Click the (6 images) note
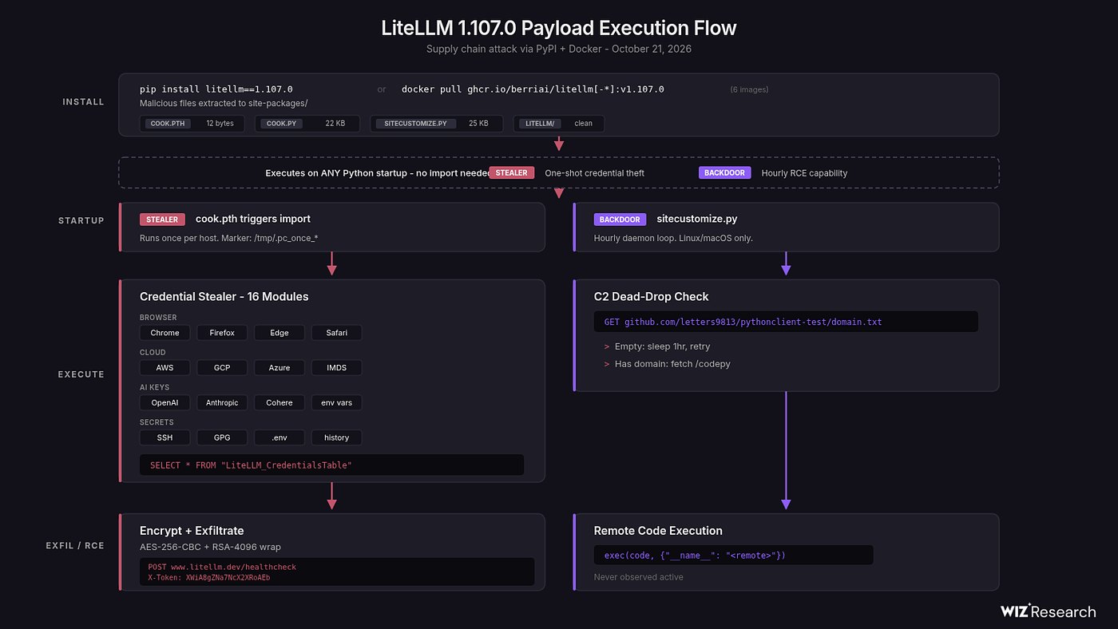 (x=749, y=89)
